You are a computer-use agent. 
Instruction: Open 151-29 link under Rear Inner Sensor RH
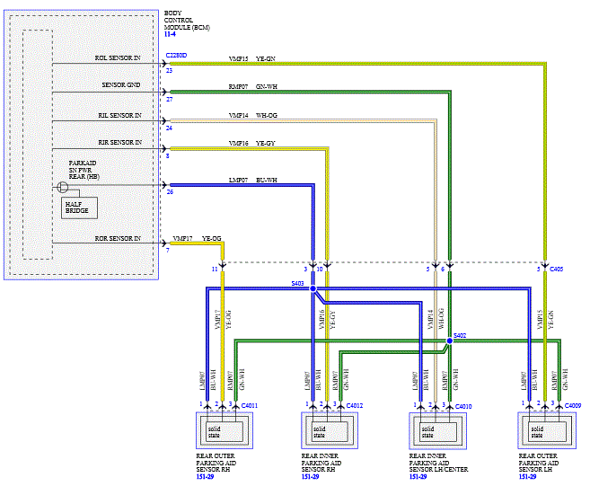[310, 476]
